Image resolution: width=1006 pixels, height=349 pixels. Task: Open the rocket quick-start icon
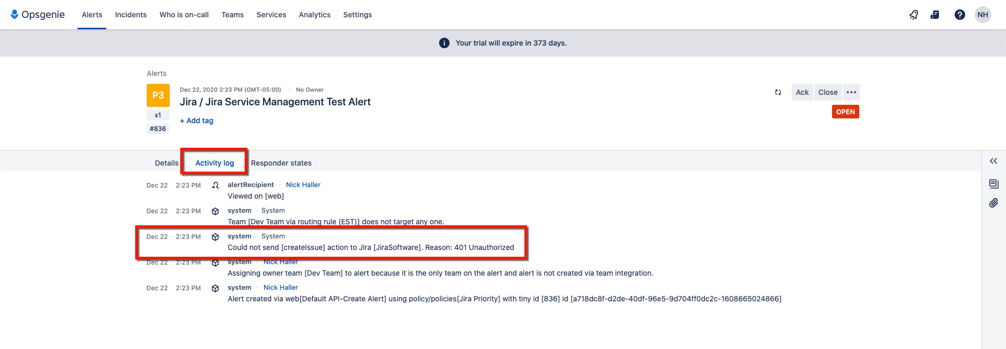(x=914, y=15)
